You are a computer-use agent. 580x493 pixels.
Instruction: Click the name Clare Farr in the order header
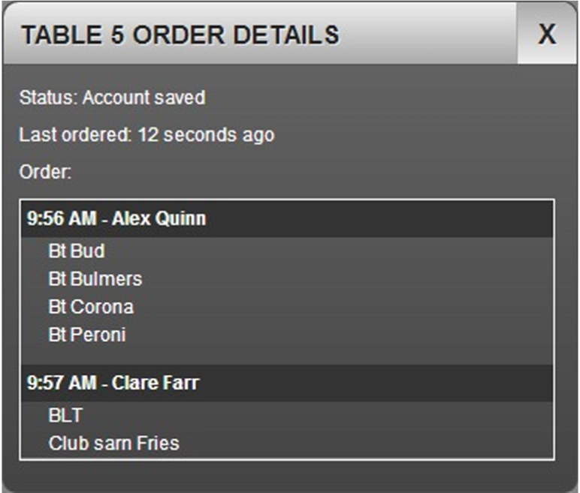(156, 383)
